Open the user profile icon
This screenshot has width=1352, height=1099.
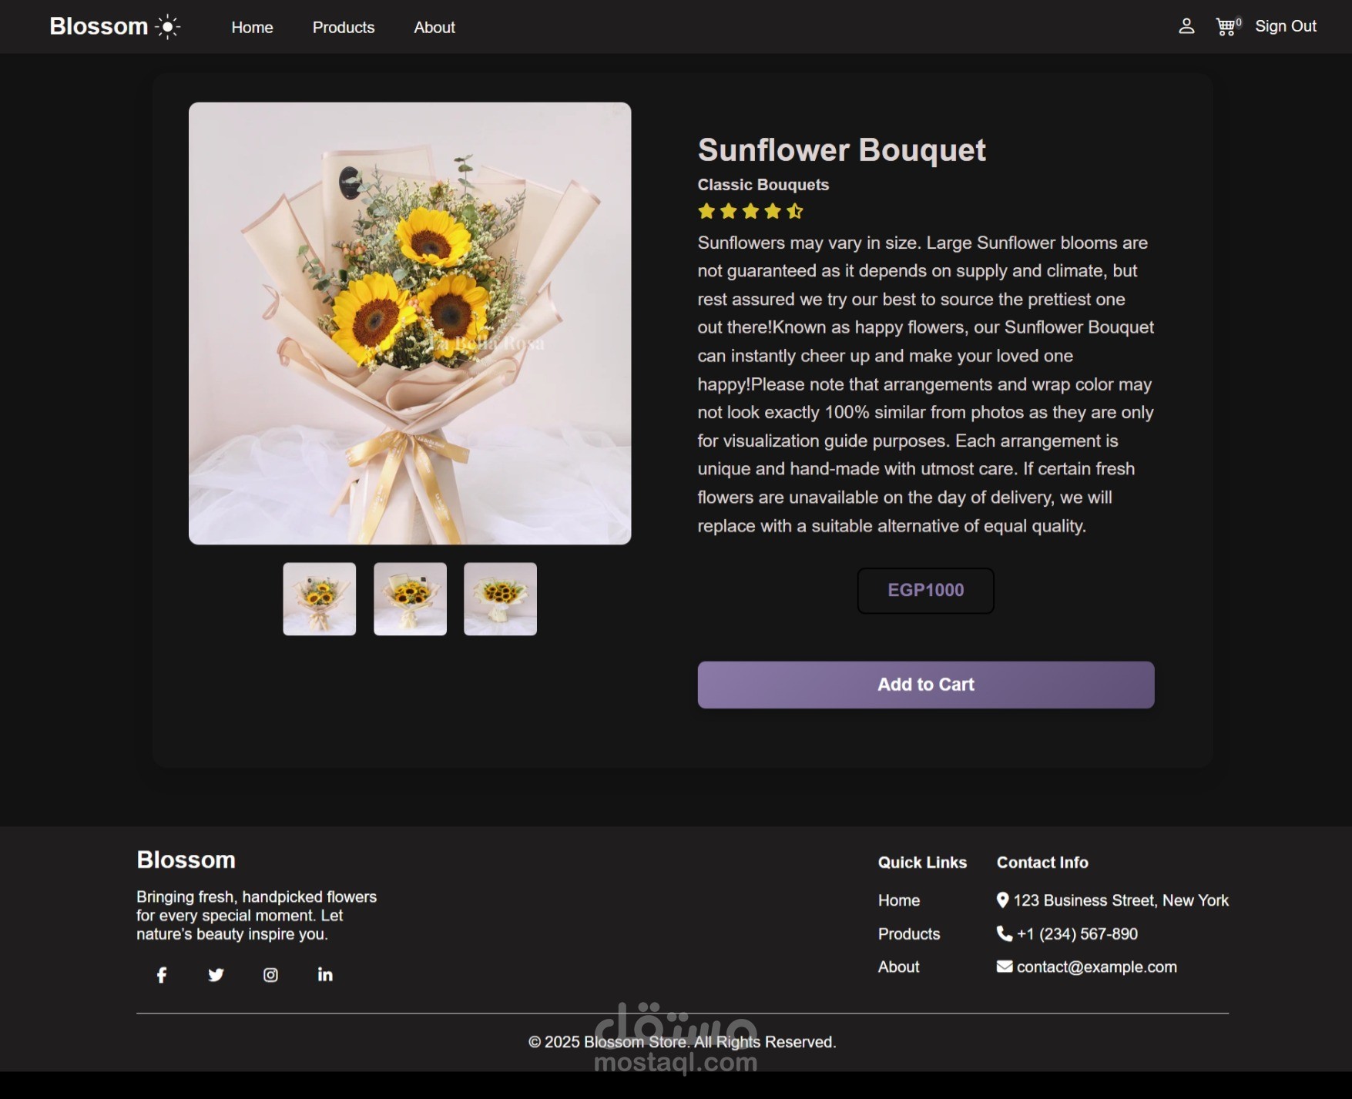click(1186, 27)
